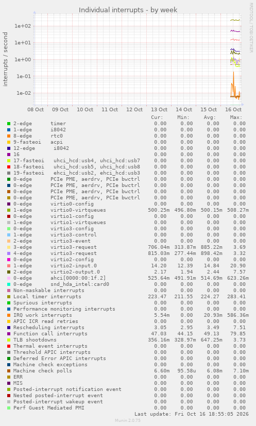Image resolution: width=256 pixels, height=426 pixels.
Task: Click the 'virtio2-input.0' legend label
Action: [x=73, y=266]
